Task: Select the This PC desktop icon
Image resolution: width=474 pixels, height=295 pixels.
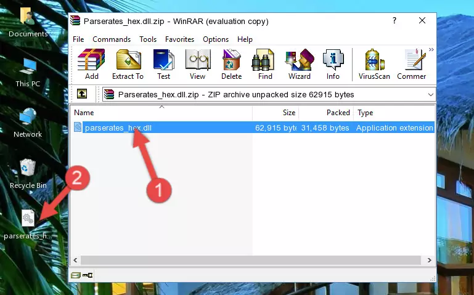Action: click(28, 73)
